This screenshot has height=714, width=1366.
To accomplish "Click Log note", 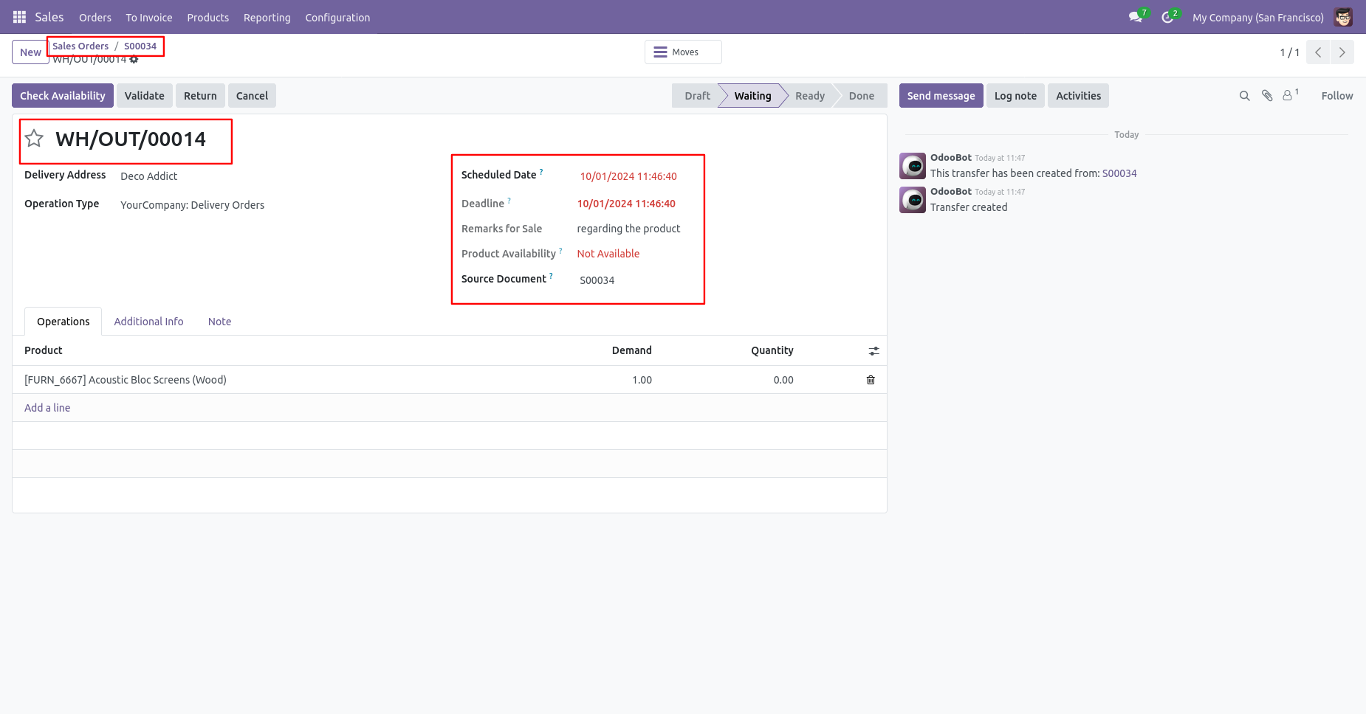I will pos(1015,96).
